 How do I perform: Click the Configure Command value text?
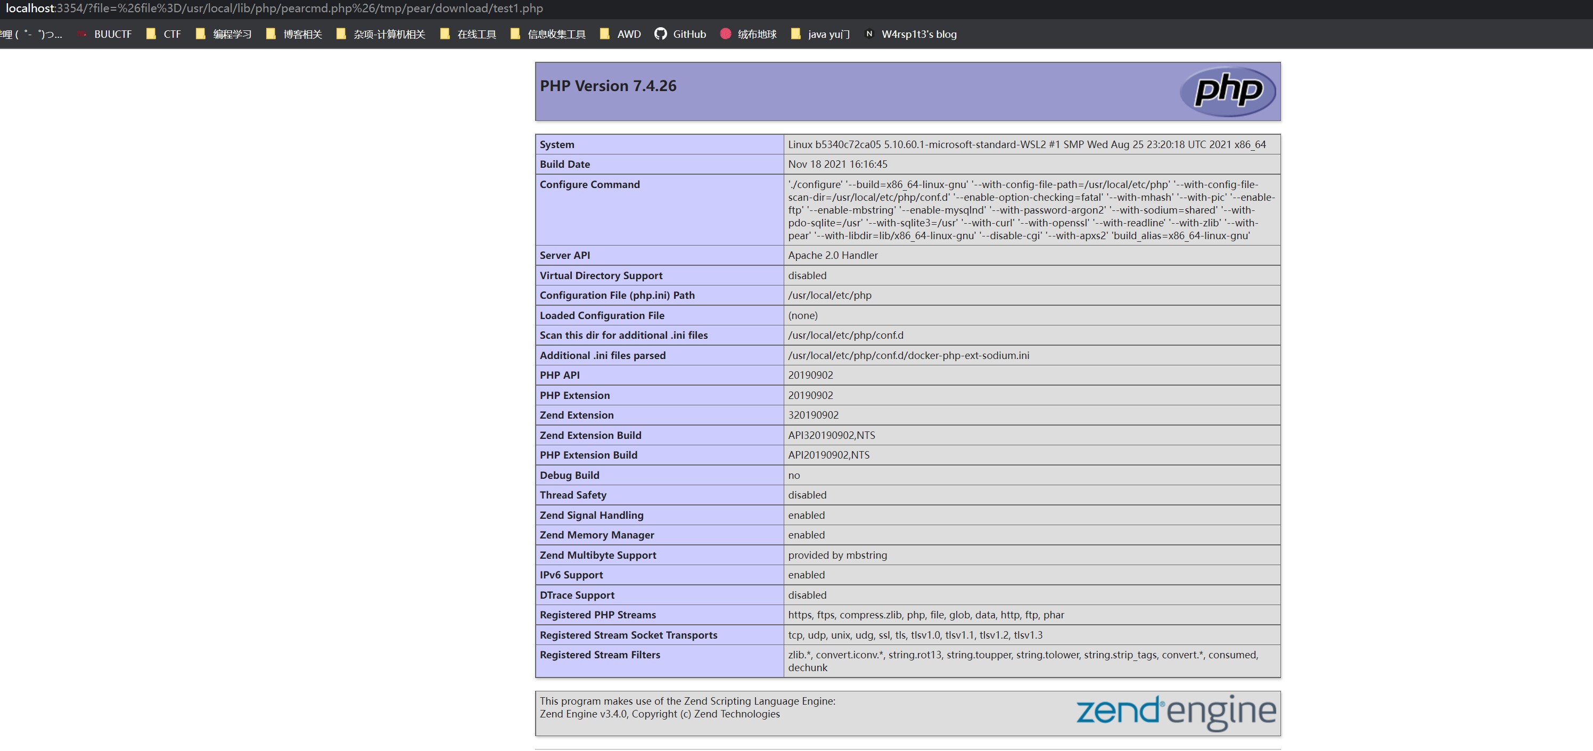[x=1031, y=210]
